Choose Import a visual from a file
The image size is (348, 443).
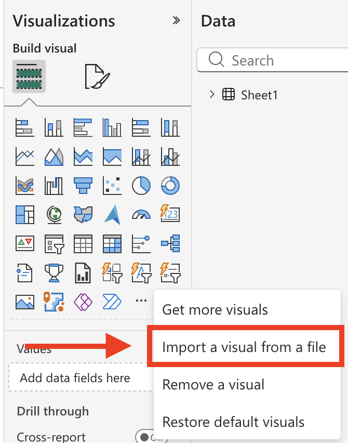(x=244, y=347)
